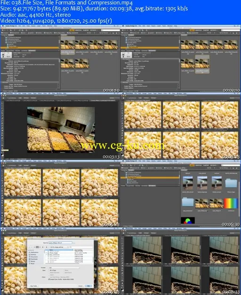Screen dimensions: 241x295
Task: Click Fit Screen in the 00:03:13 options bar
Action: coord(26,98)
